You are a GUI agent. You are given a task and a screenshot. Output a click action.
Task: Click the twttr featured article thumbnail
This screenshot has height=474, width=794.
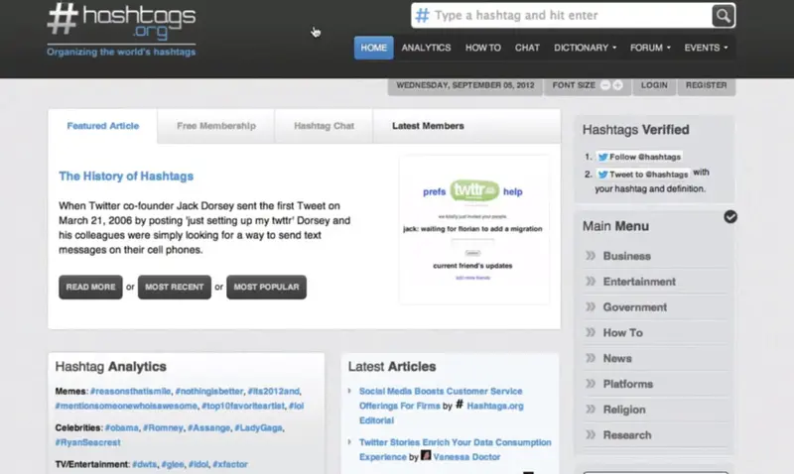click(x=473, y=230)
